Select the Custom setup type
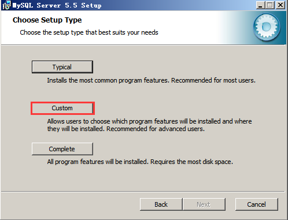288x220 pixels. (62, 108)
